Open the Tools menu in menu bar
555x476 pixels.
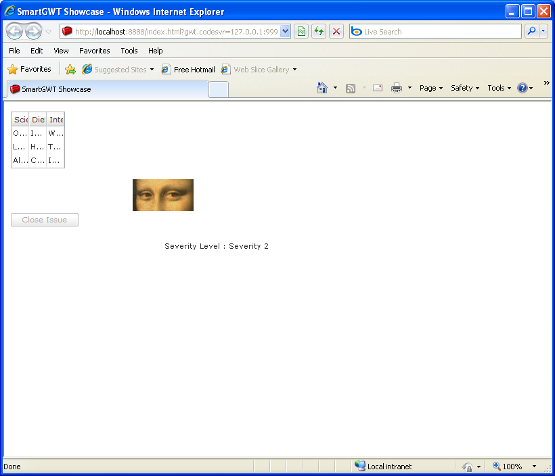pos(129,51)
